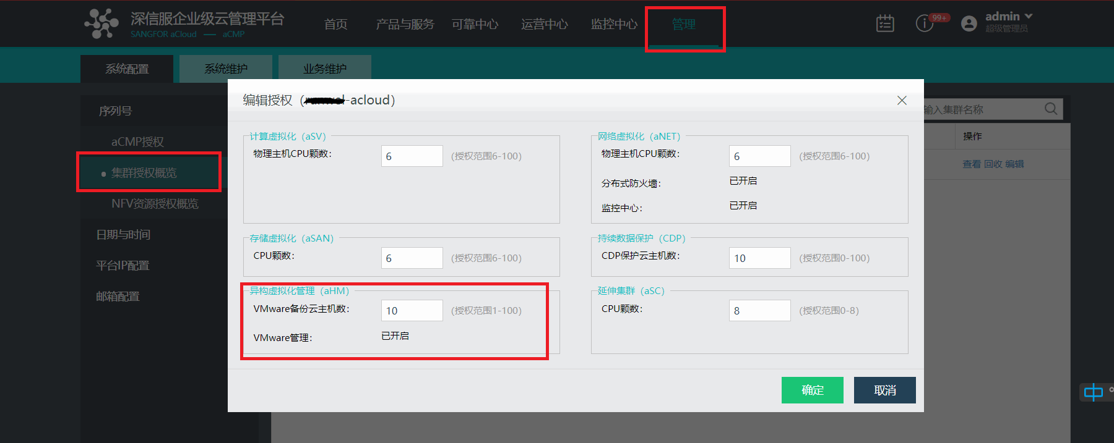Close the 编辑授权 dialog with X
This screenshot has height=443, width=1114.
[902, 100]
